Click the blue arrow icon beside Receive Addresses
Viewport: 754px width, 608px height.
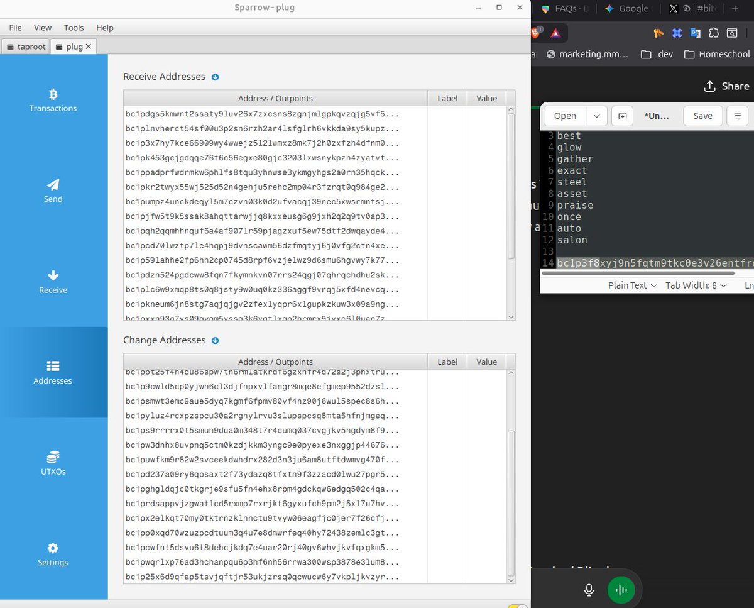(x=215, y=77)
